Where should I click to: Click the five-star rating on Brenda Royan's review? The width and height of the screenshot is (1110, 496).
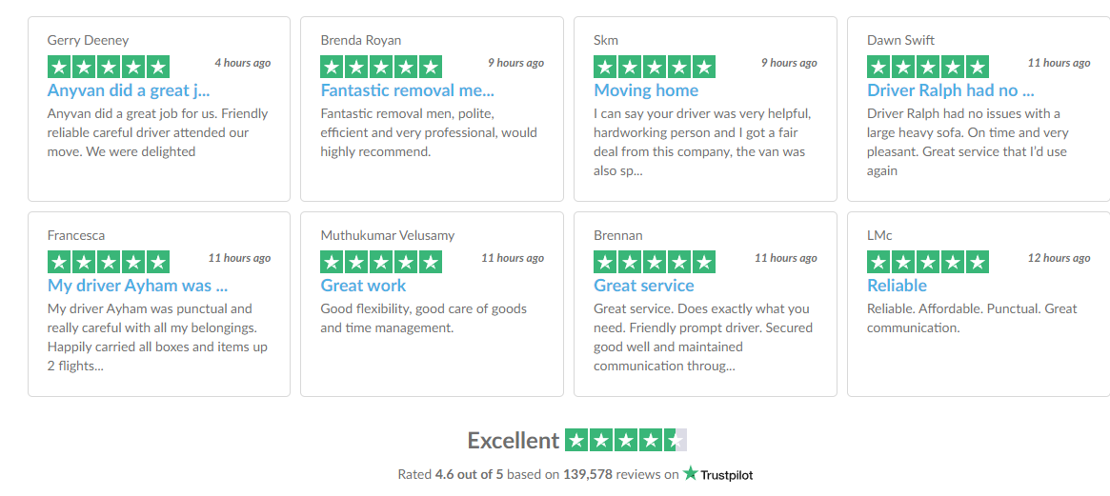(381, 67)
